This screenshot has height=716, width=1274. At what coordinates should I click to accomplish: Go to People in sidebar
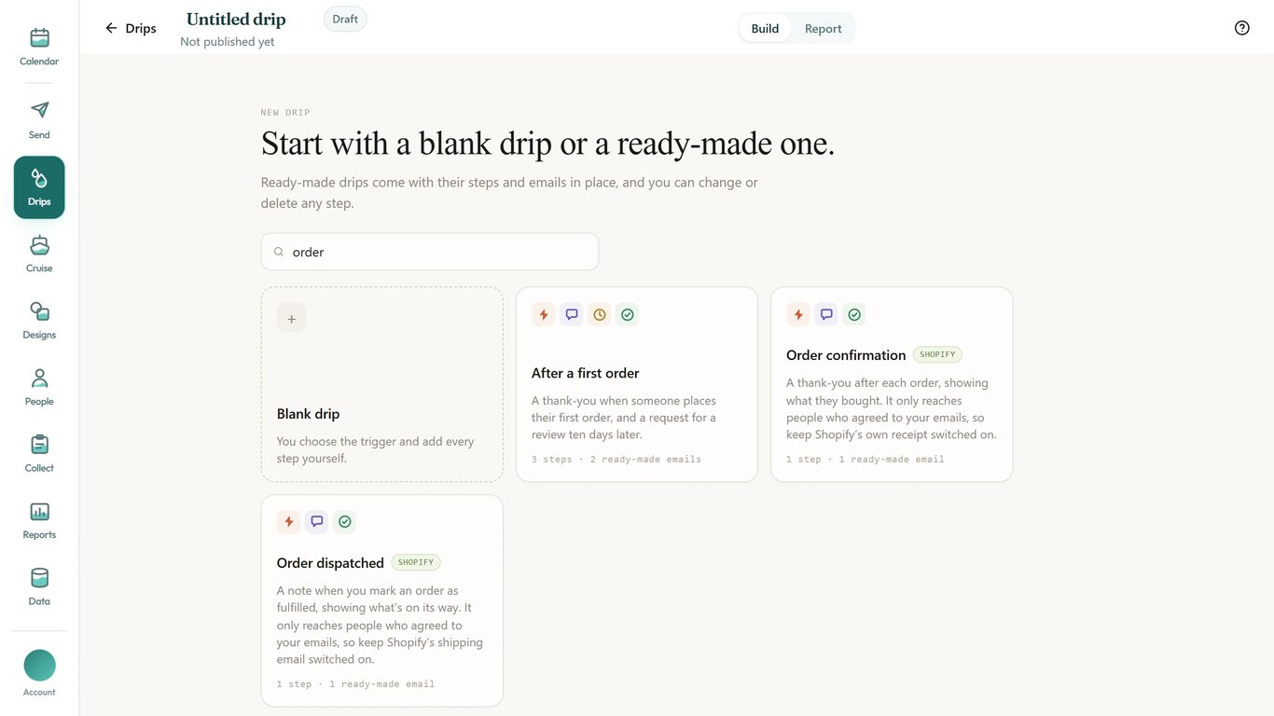[39, 387]
